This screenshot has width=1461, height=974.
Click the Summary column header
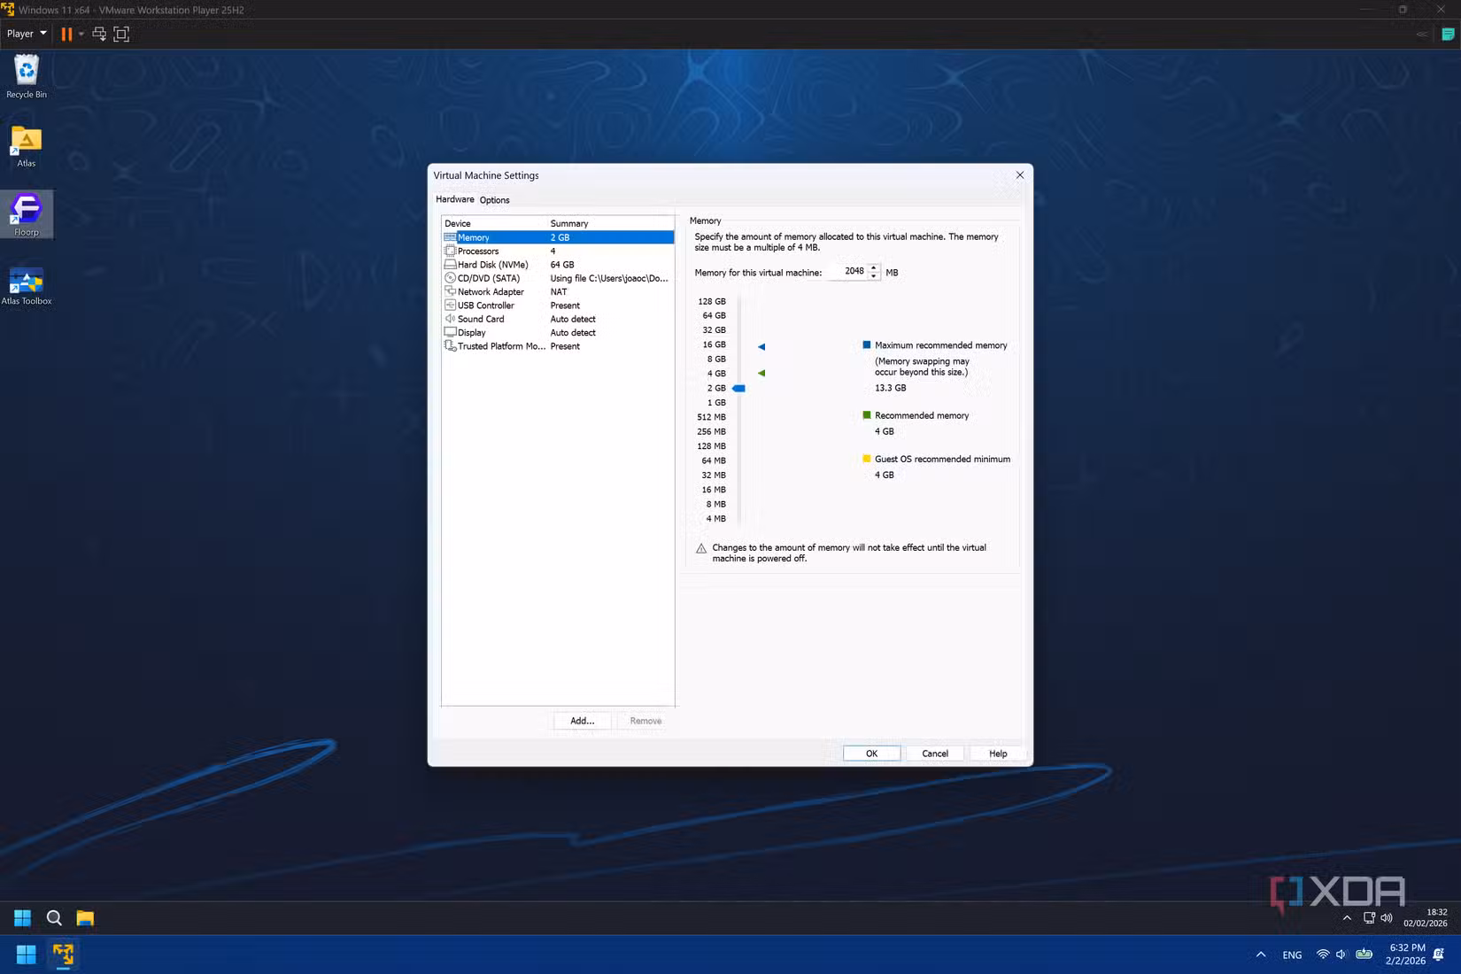pos(611,223)
